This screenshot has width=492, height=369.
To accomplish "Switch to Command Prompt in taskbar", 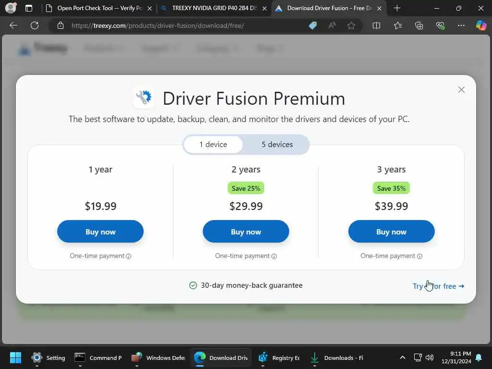I will 98,357.
